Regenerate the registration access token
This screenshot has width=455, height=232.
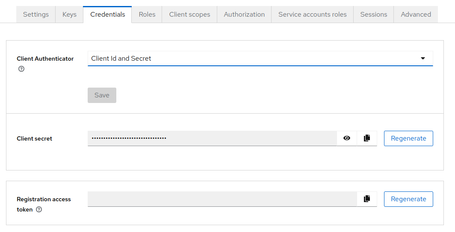tap(408, 199)
